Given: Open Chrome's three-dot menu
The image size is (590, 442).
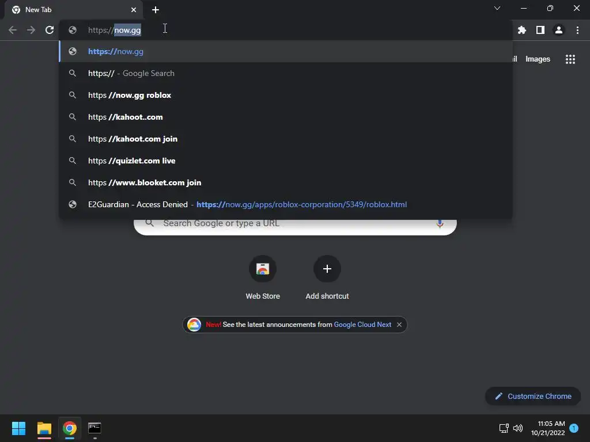Looking at the screenshot, I should coord(577,30).
